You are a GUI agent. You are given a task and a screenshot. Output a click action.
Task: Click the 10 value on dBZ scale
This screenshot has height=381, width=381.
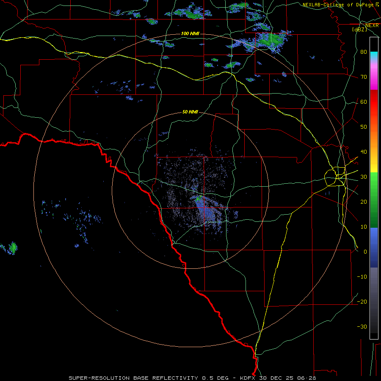pos(364,227)
